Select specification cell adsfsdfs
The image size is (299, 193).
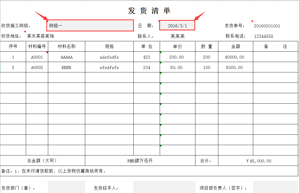click(x=109, y=57)
